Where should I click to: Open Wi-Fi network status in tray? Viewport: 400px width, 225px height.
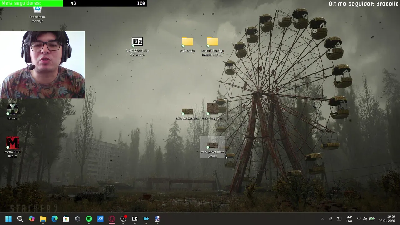(x=359, y=219)
